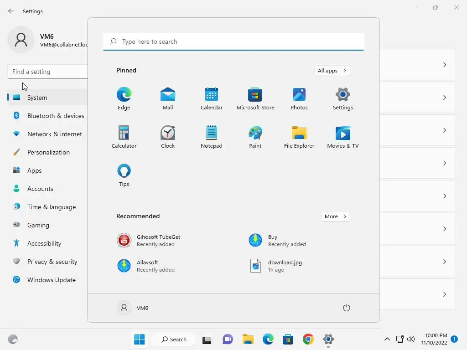Open Task View on the taskbar

tap(207, 339)
